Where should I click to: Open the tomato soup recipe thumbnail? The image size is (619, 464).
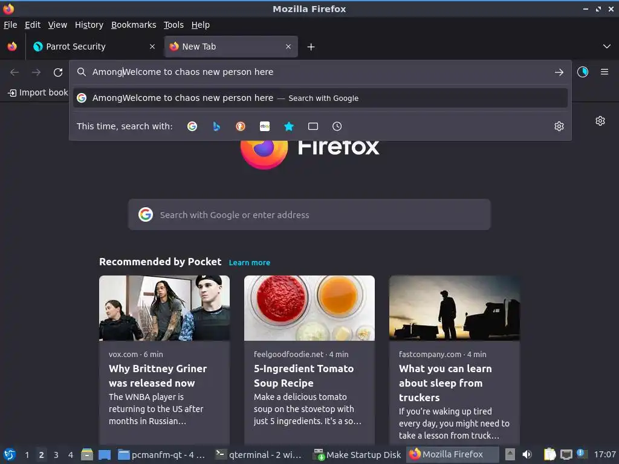point(309,308)
